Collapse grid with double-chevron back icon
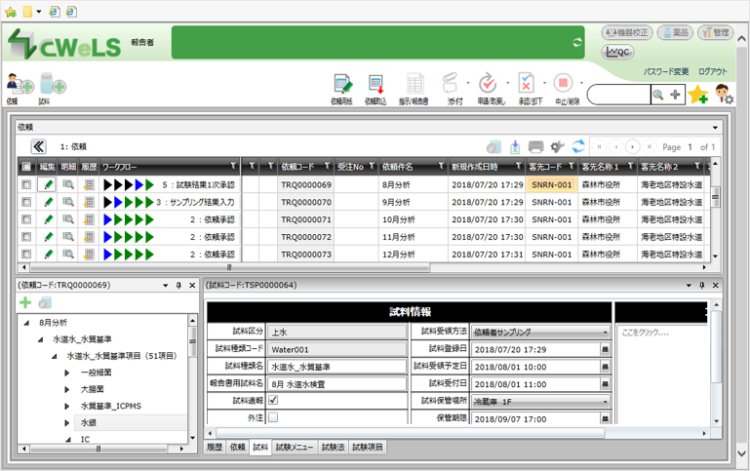The height and width of the screenshot is (471, 750). click(38, 146)
